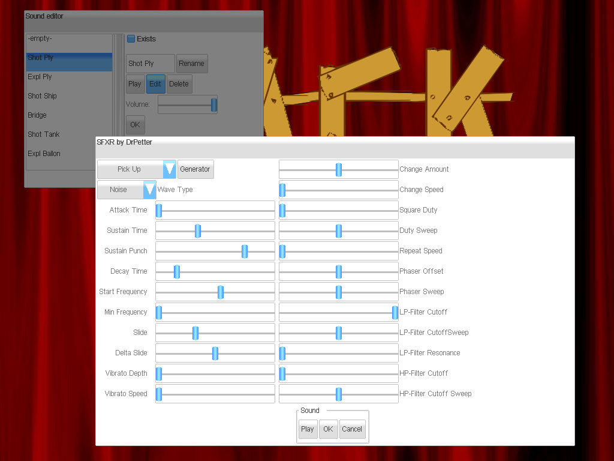Click the LP-Filter CutoffSweep slider handle
Viewport: 614px width, 461px height.
(339, 333)
